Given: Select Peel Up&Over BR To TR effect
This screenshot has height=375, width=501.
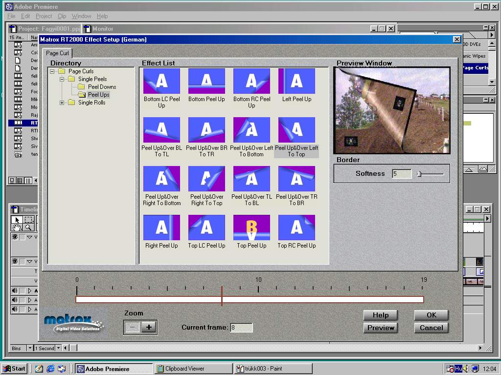Looking at the screenshot, I should click(x=206, y=130).
